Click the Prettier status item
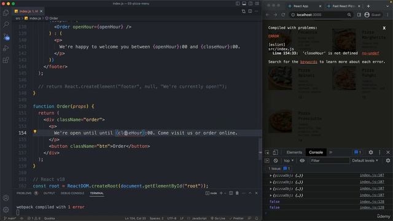The image size is (393, 221). (236, 219)
